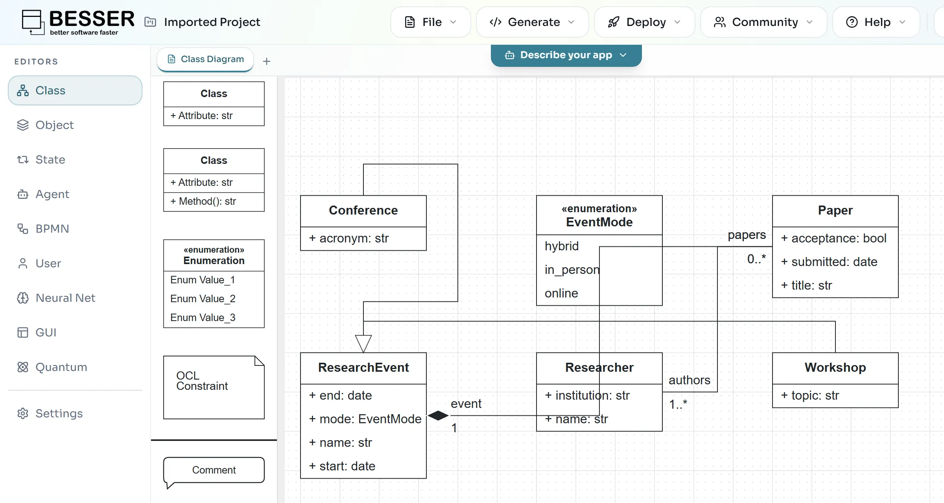Select the Workshop class header

pyautogui.click(x=835, y=368)
